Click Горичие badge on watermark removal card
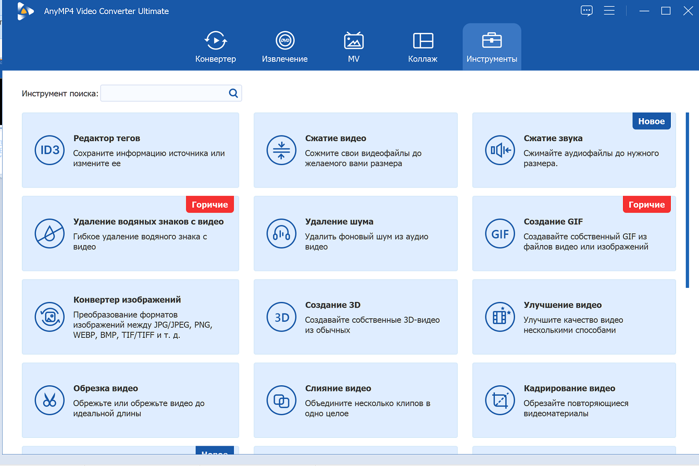The width and height of the screenshot is (699, 466). [x=210, y=205]
